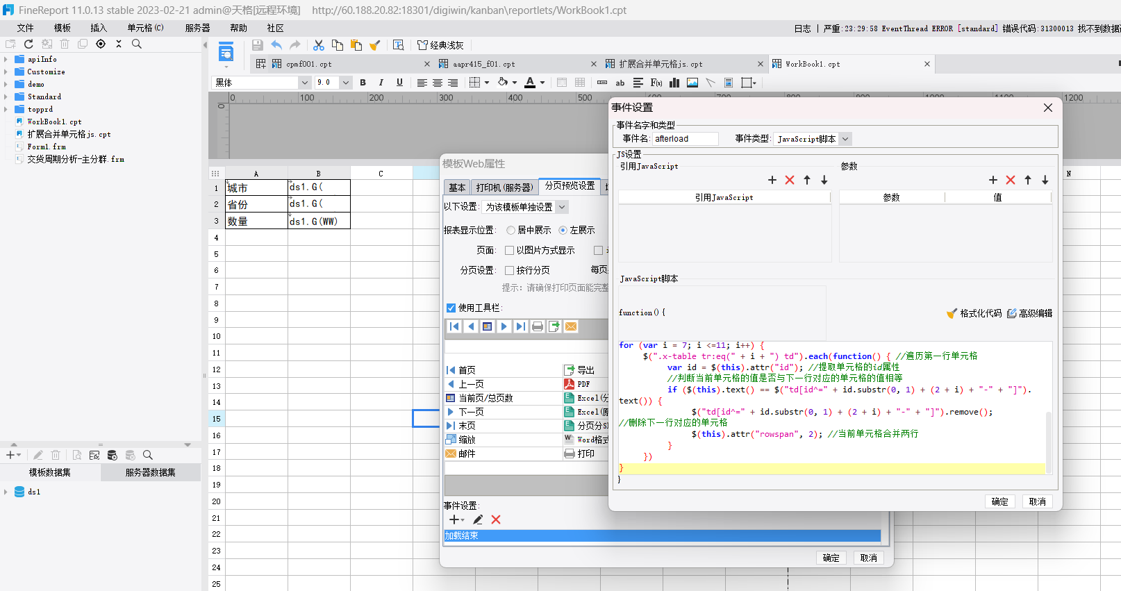Toggle bold formatting
The image size is (1121, 591).
[x=363, y=83]
